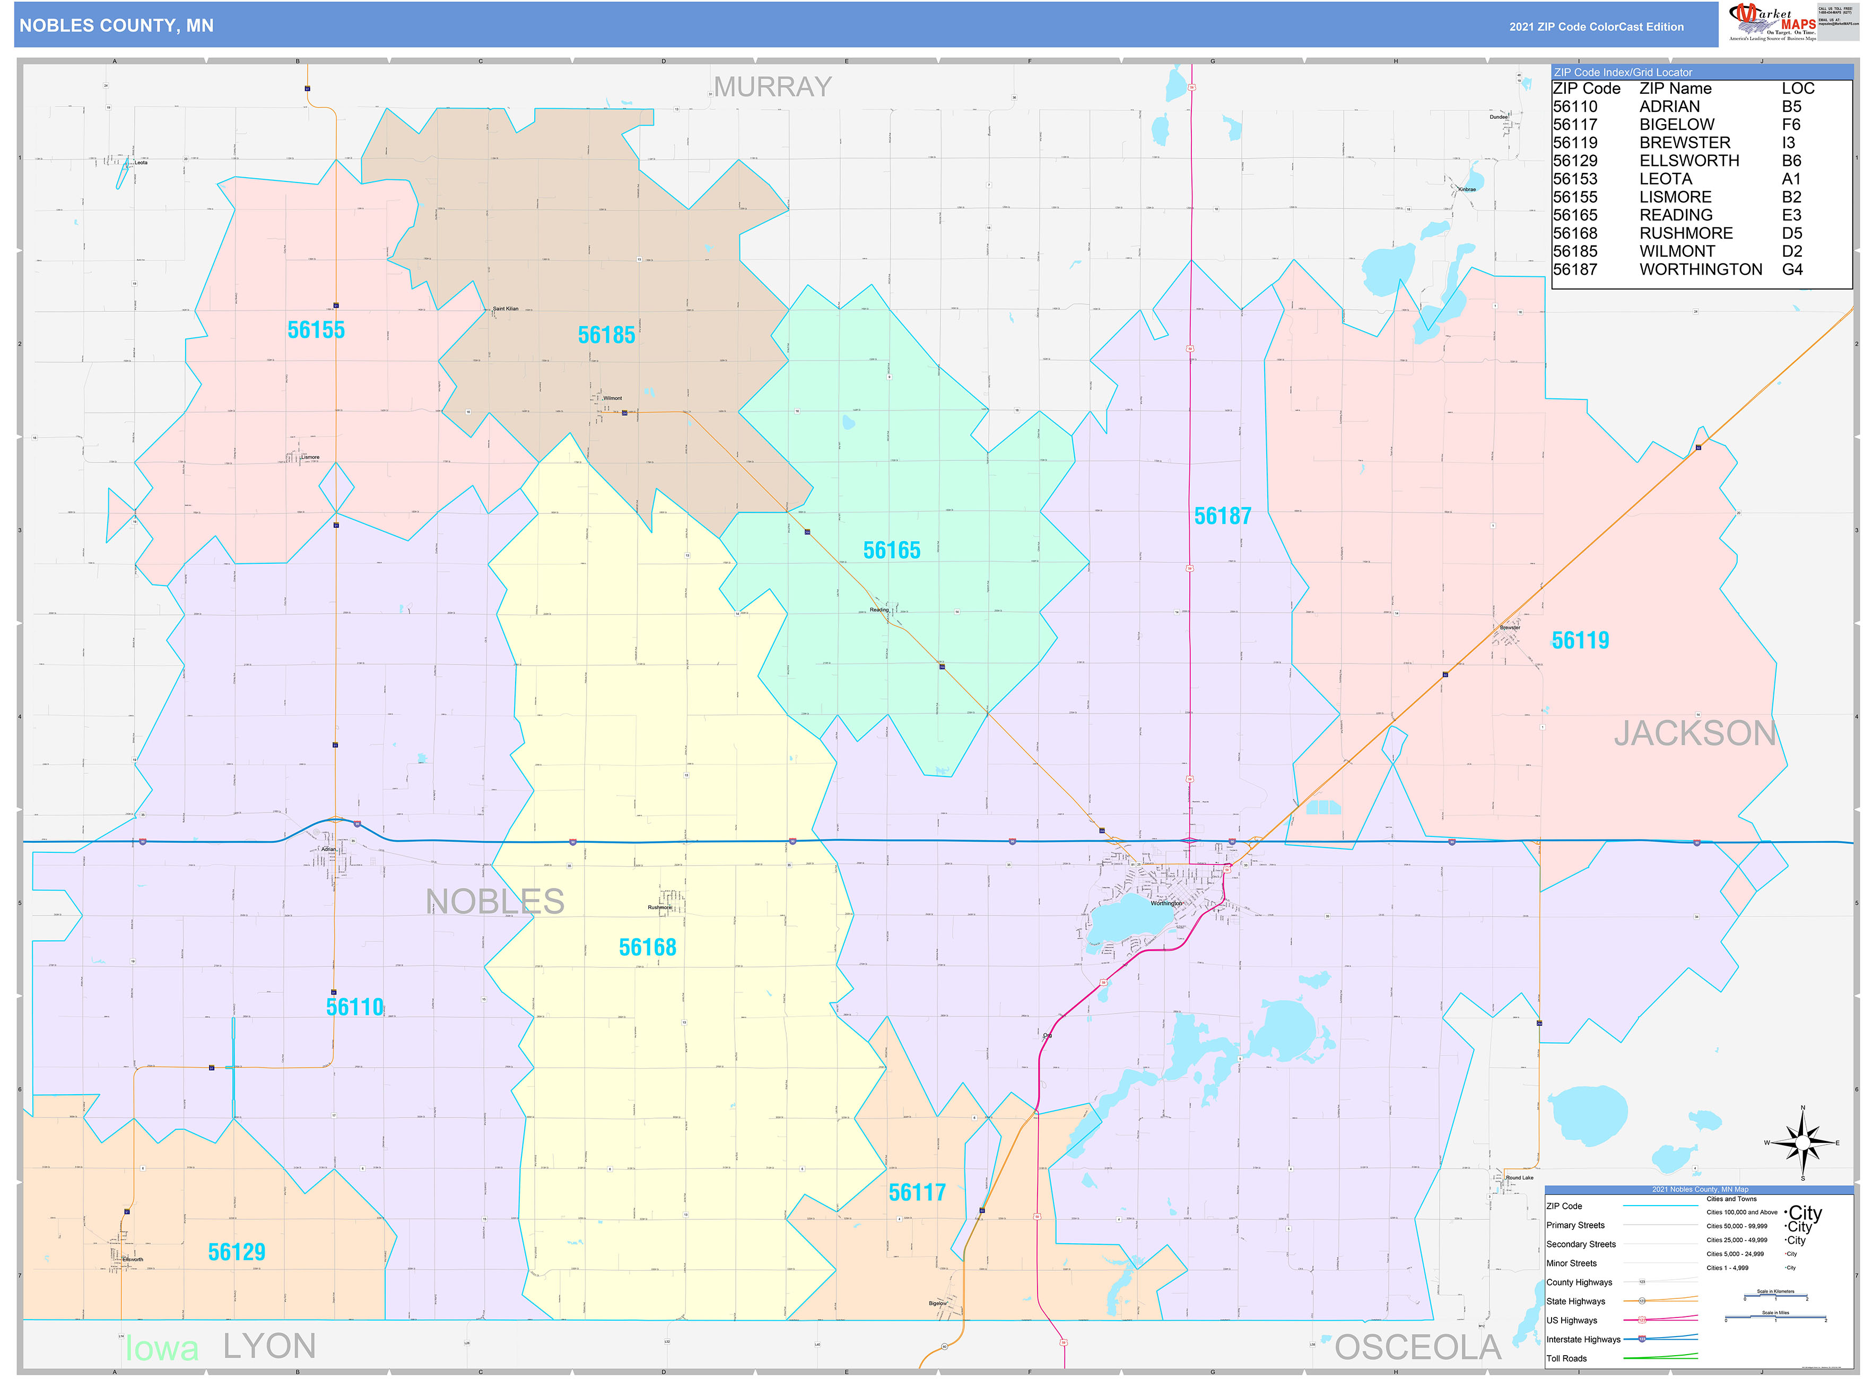Select the 56129 ZIP code label
The width and height of the screenshot is (1873, 1379).
[x=236, y=1252]
